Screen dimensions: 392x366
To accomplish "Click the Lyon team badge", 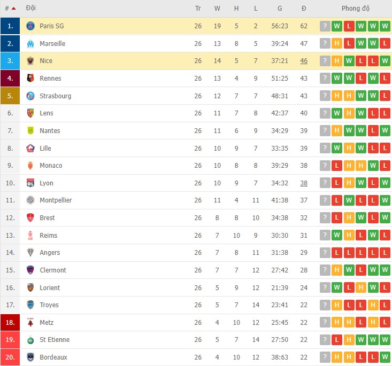I will tap(30, 183).
